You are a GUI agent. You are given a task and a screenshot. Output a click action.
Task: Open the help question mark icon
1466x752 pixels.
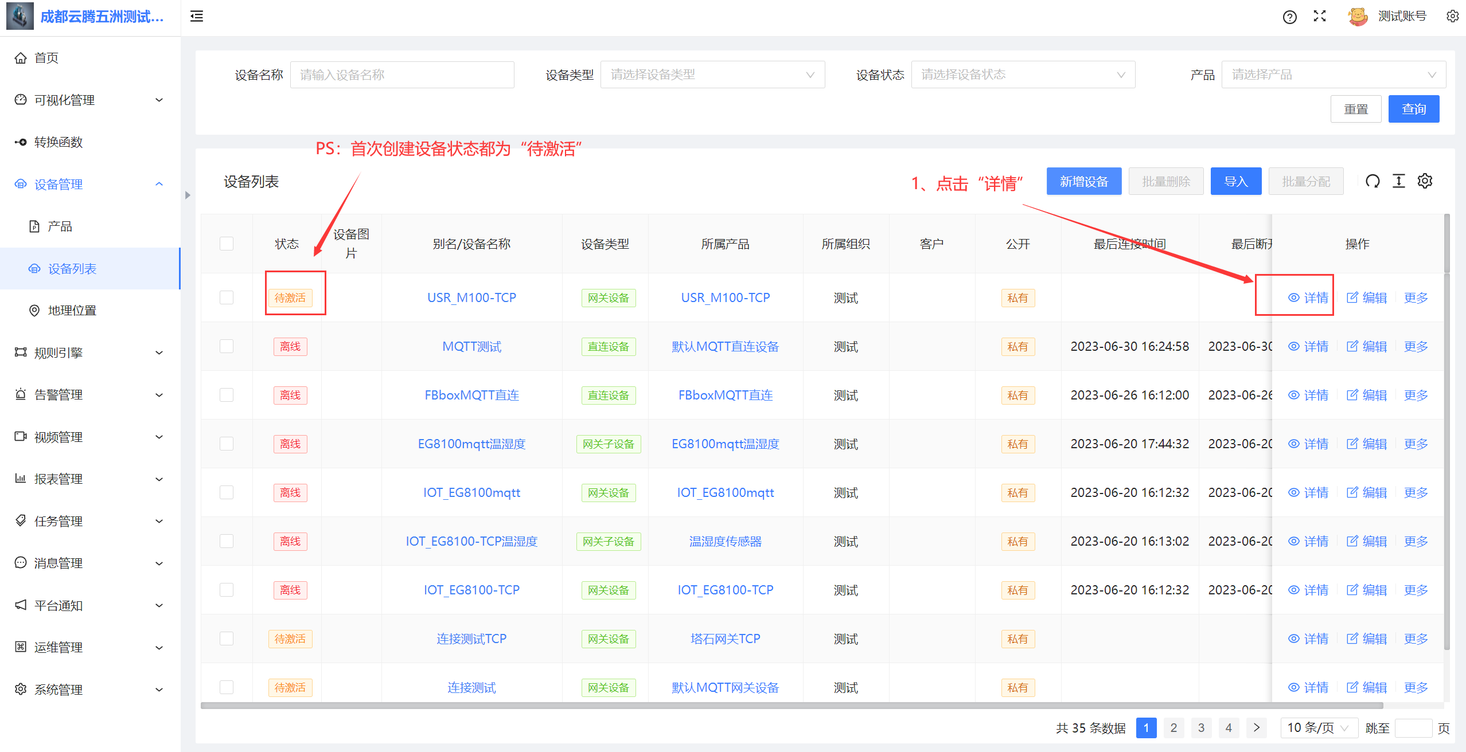point(1289,17)
